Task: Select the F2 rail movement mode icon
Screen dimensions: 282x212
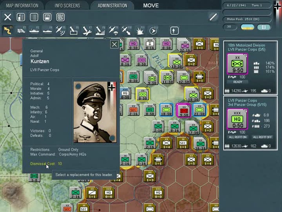Action: pos(21,30)
